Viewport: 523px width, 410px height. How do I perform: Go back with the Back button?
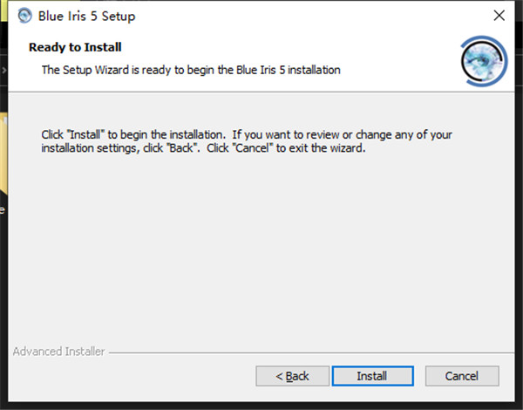[292, 376]
